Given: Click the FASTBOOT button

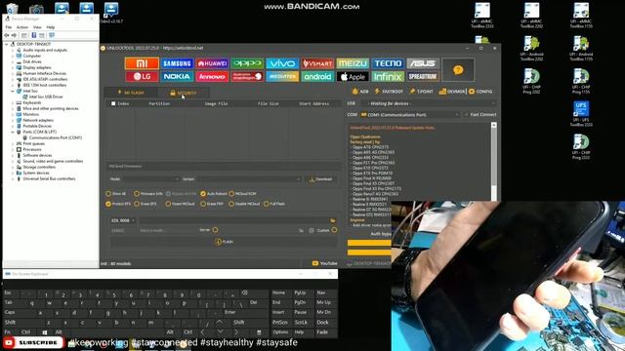Looking at the screenshot, I should point(389,92).
